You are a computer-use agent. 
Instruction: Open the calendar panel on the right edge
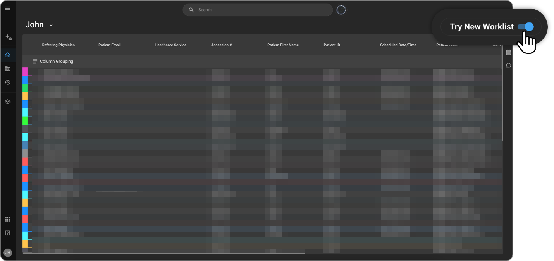(x=508, y=52)
